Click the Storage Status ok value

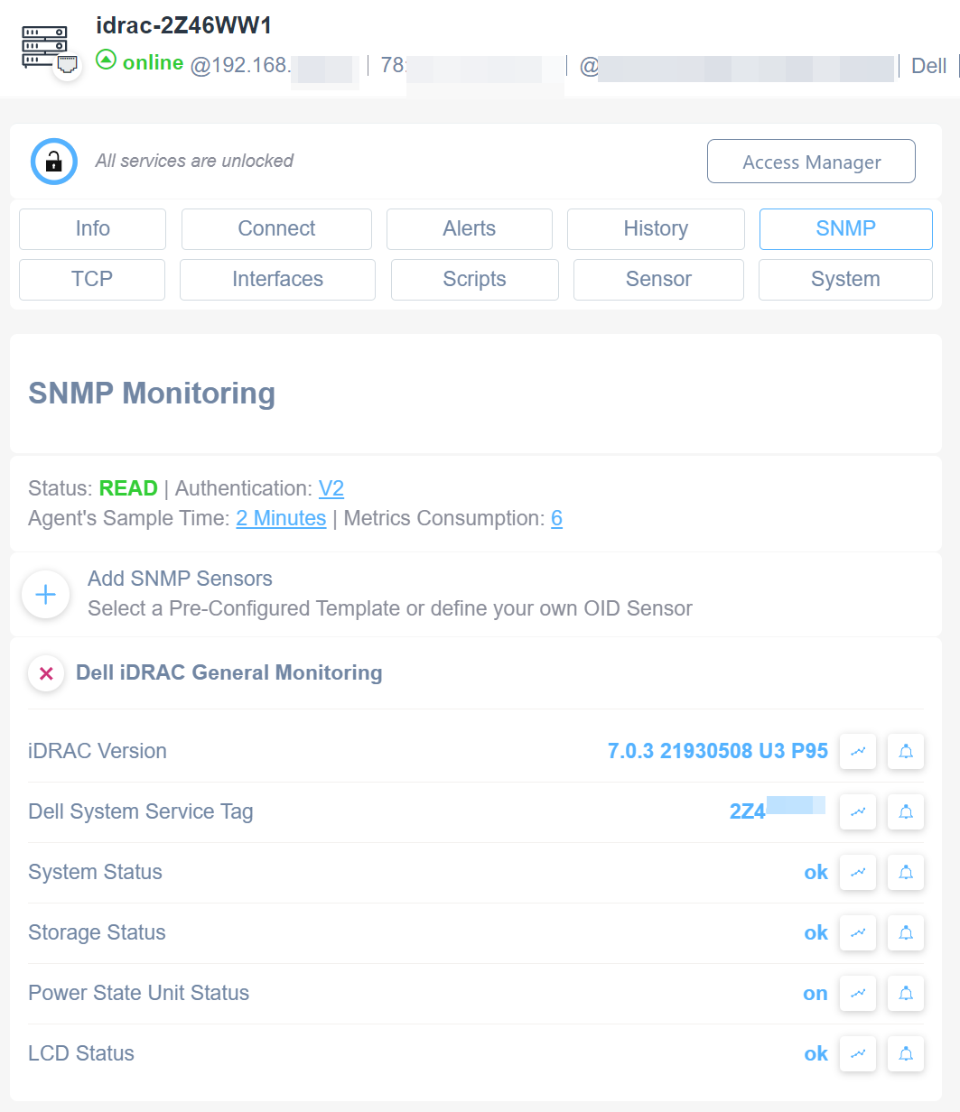(816, 932)
